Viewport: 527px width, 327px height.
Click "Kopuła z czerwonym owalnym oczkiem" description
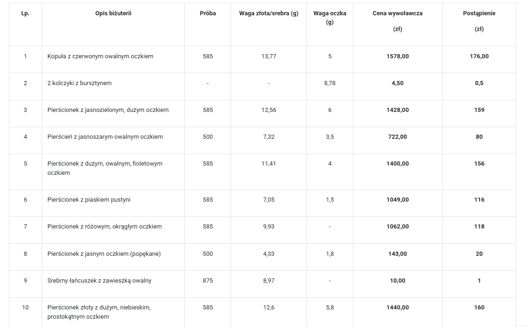100,56
